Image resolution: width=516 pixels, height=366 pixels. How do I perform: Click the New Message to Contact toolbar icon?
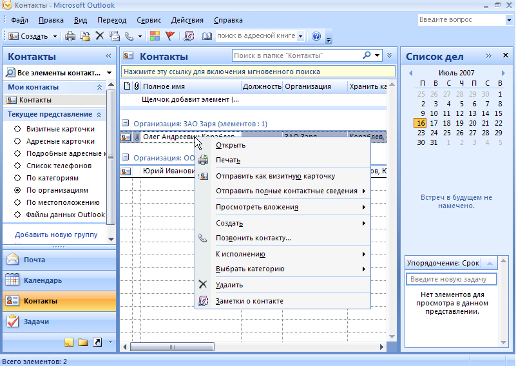click(115, 36)
